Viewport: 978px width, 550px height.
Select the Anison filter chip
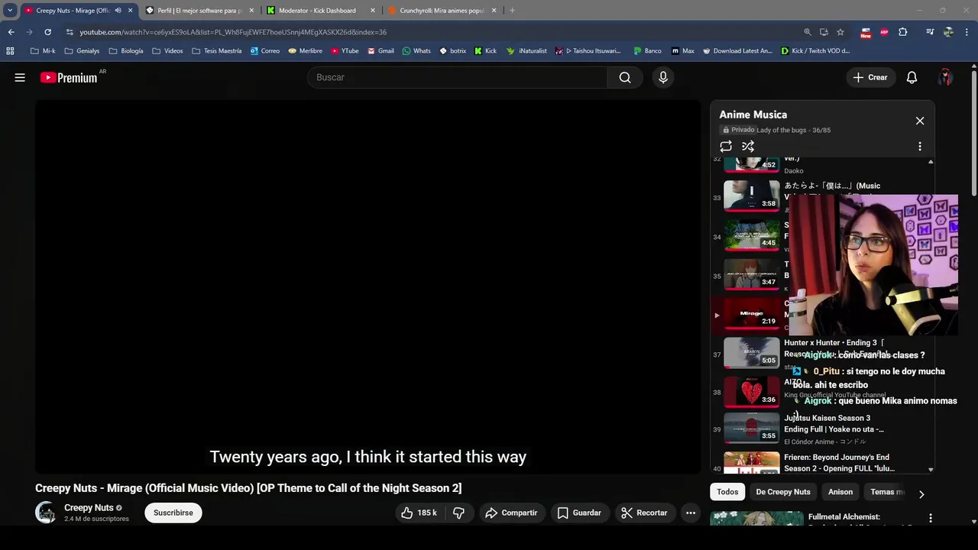click(840, 492)
